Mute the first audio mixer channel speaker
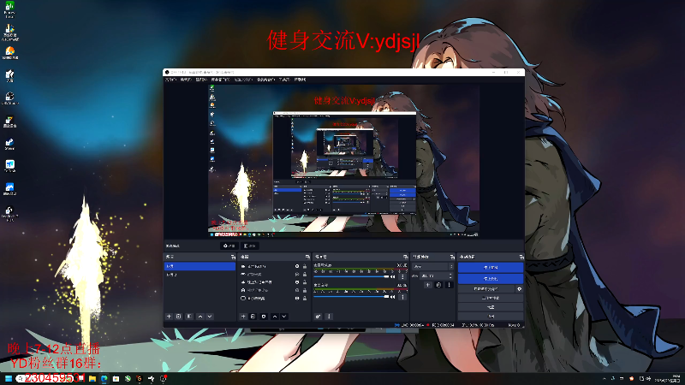The image size is (685, 385). pyautogui.click(x=393, y=276)
